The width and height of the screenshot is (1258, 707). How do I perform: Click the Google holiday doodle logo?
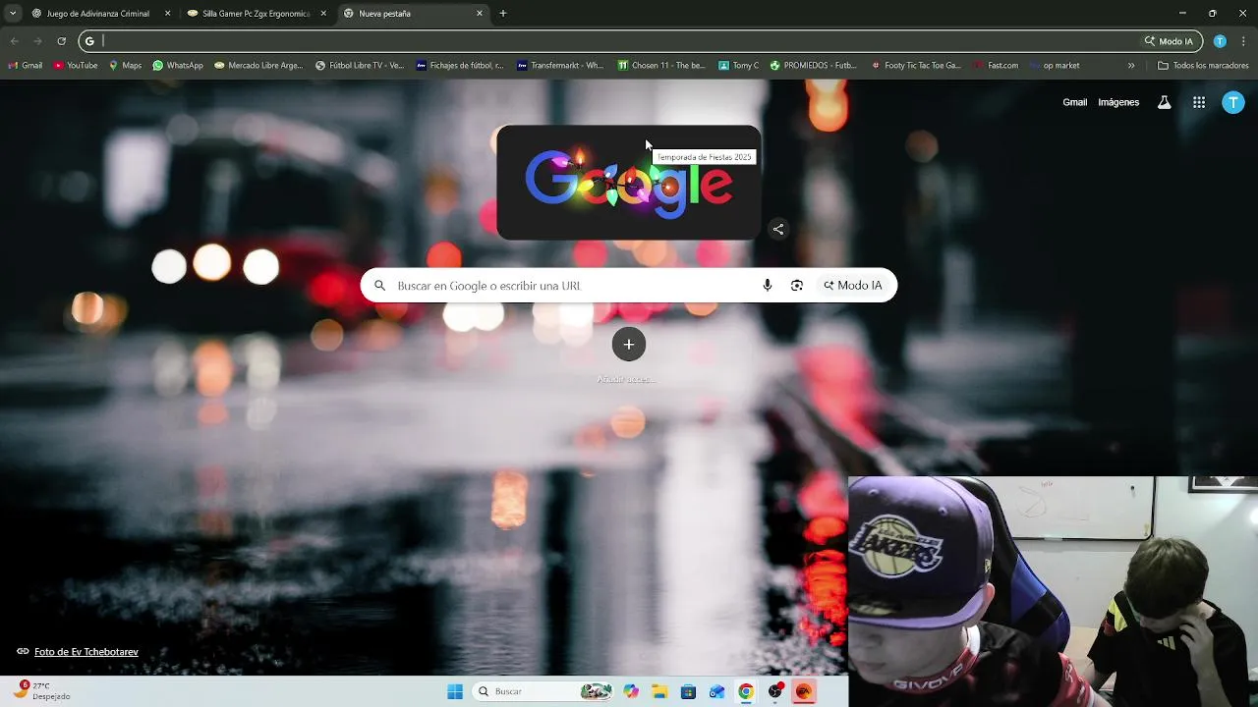click(629, 183)
